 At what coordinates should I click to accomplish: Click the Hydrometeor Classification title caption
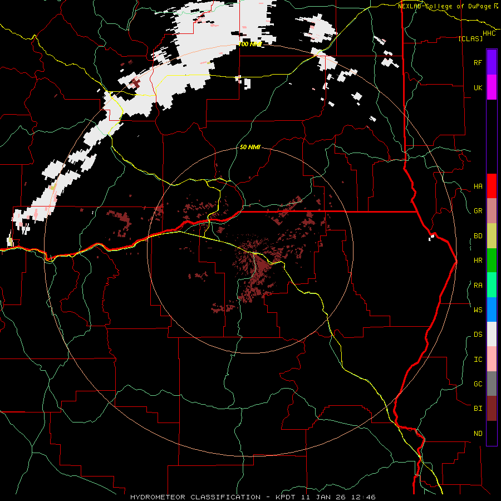[253, 497]
